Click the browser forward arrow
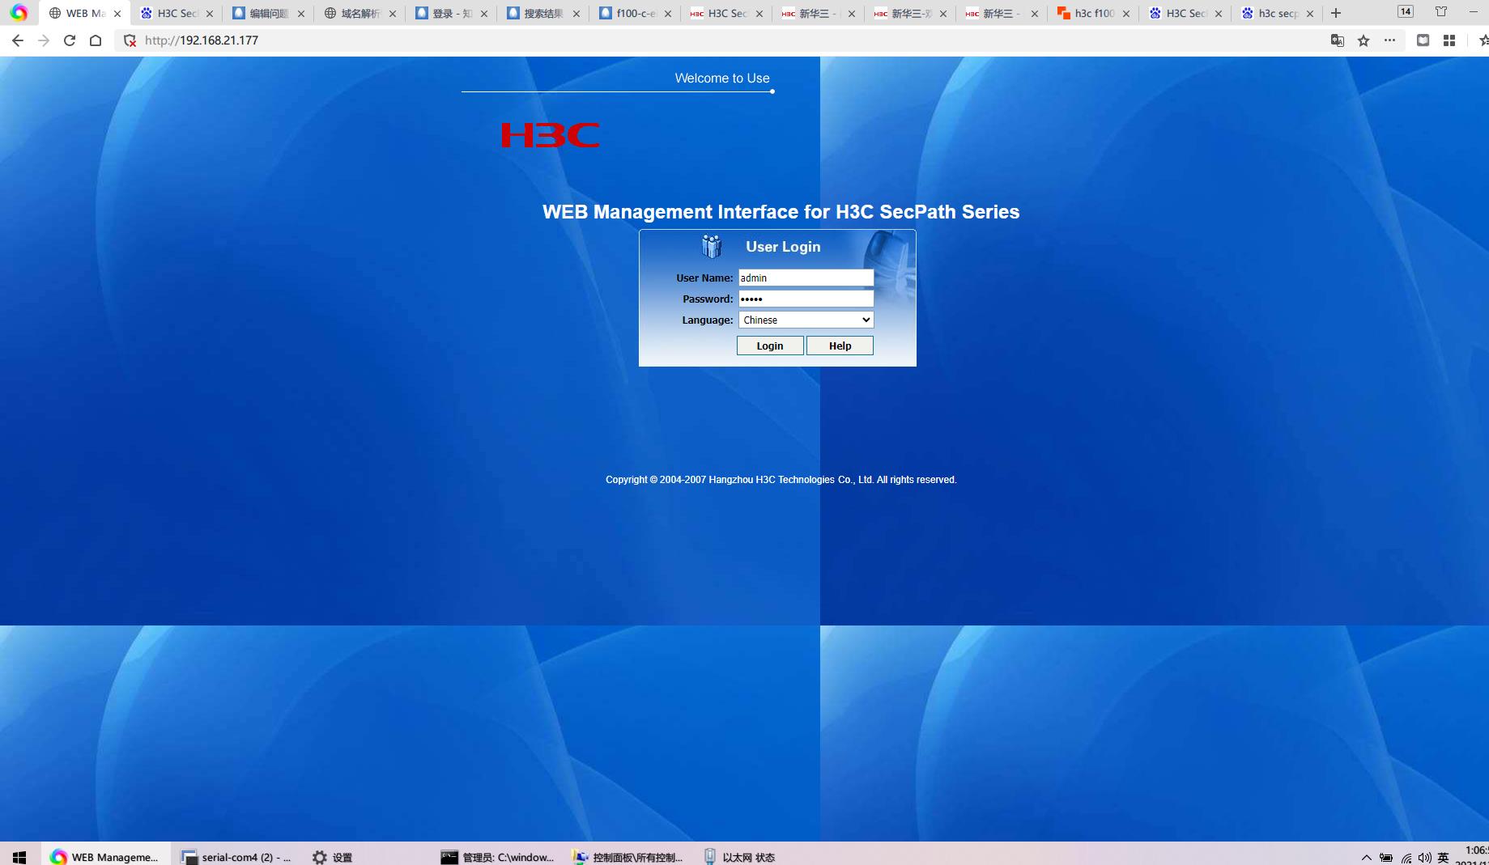Screen dimensions: 1489x865 tap(44, 40)
